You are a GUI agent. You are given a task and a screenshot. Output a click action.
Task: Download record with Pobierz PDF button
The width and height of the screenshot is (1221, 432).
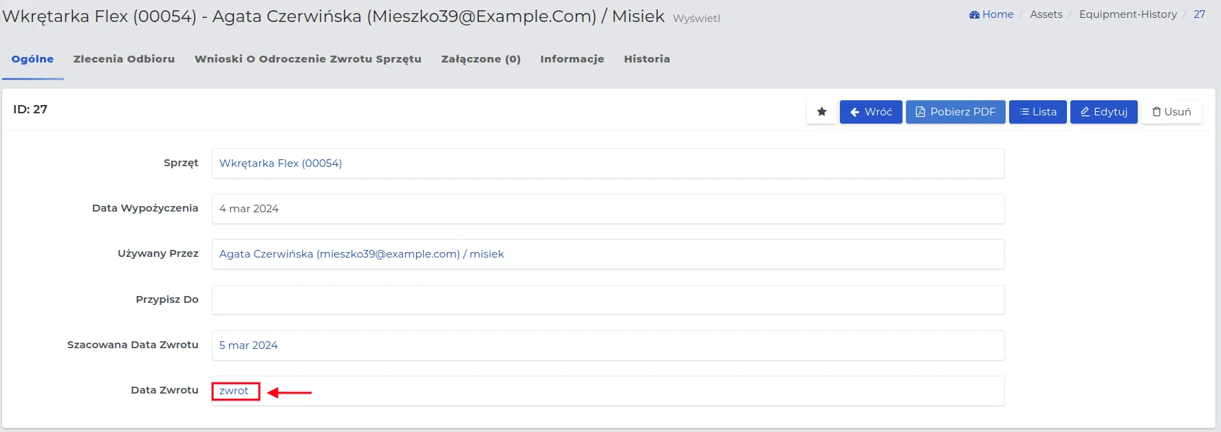[x=955, y=112]
